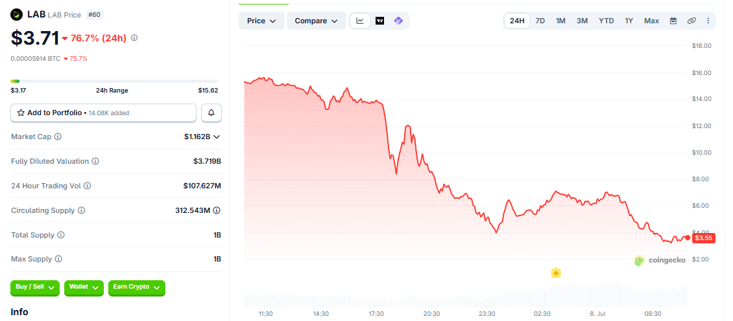Click the $1.162B market cap value
The image size is (733, 321).
(x=197, y=137)
